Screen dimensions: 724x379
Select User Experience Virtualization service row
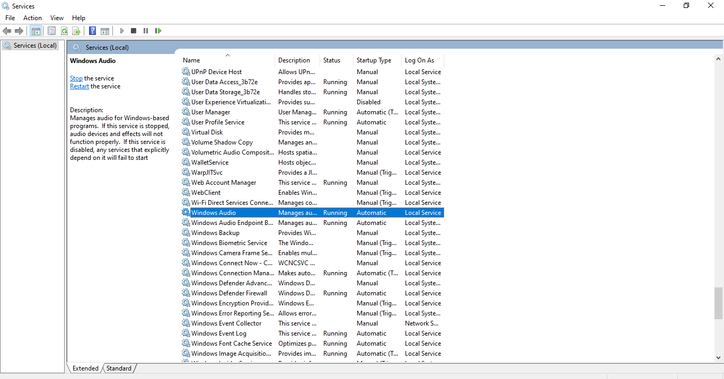(312, 102)
